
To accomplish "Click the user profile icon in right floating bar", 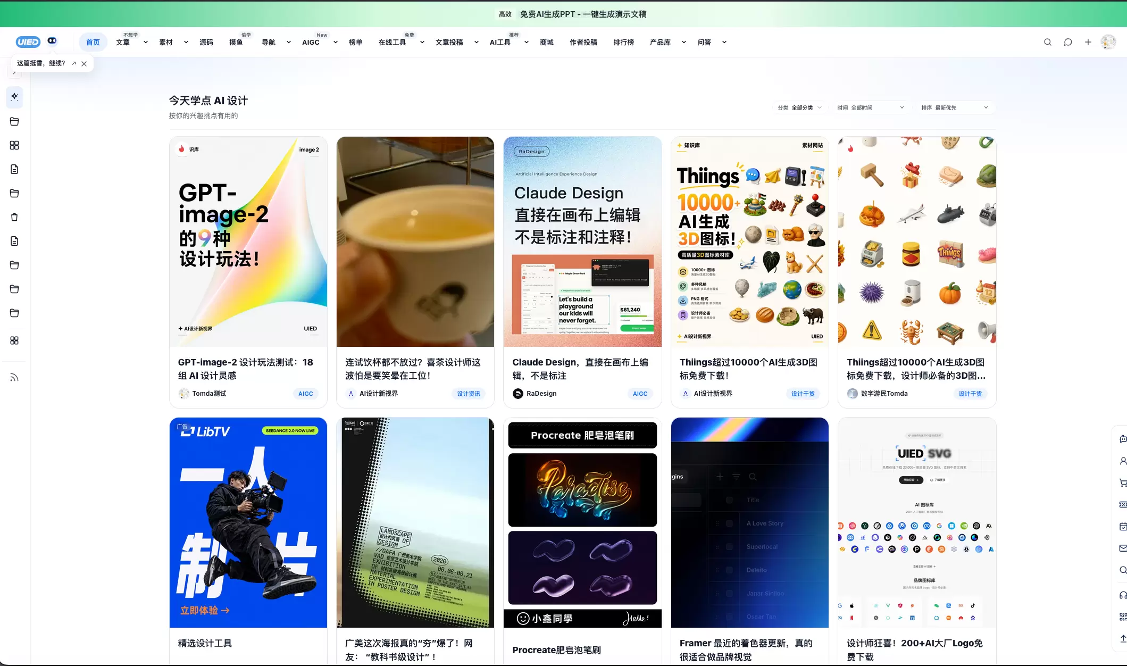I will pos(1123,461).
